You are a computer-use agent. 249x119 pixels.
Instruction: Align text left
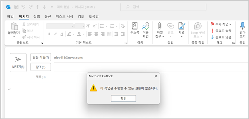point(90,34)
